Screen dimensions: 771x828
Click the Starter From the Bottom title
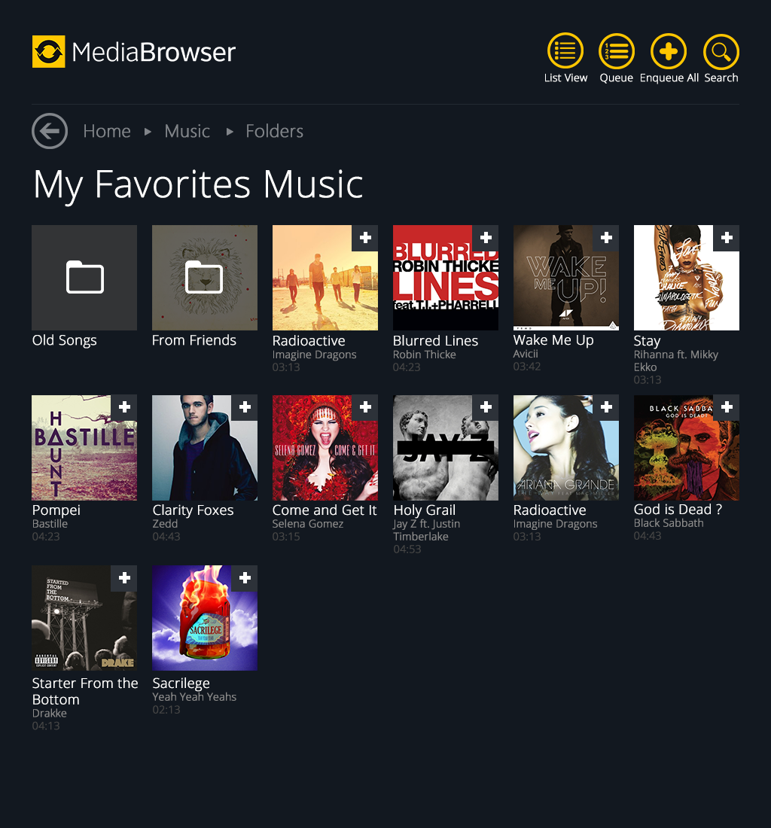pyautogui.click(x=85, y=691)
